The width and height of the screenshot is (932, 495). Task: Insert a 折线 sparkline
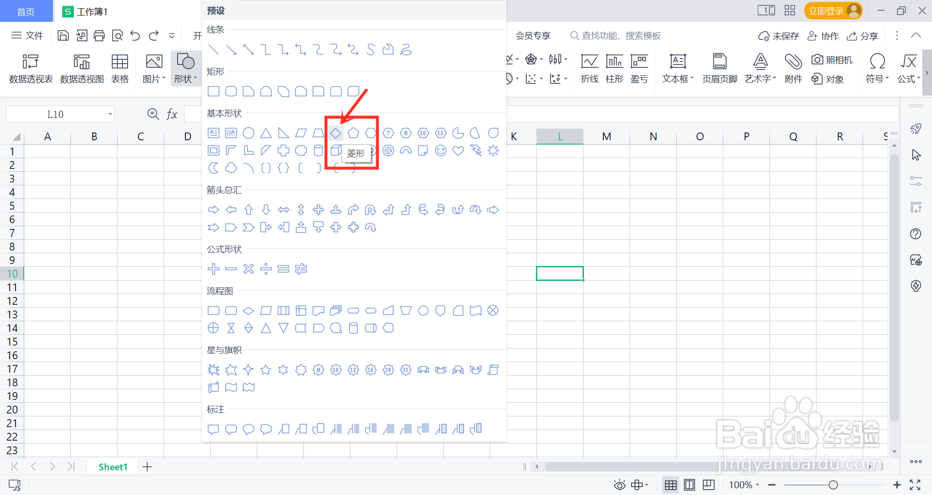[589, 68]
